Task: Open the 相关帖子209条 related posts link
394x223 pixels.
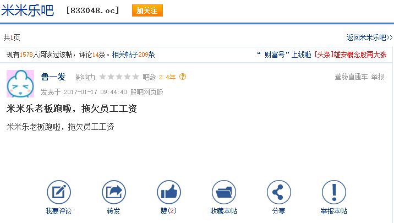Action: 133,55
